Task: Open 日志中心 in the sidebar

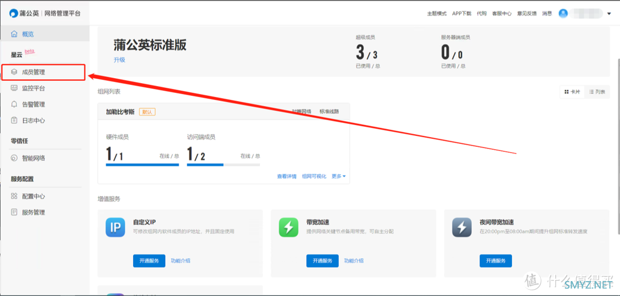Action: [34, 120]
